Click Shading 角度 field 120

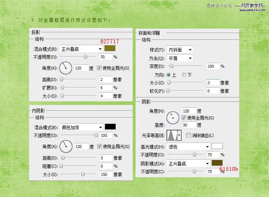click(x=189, y=111)
